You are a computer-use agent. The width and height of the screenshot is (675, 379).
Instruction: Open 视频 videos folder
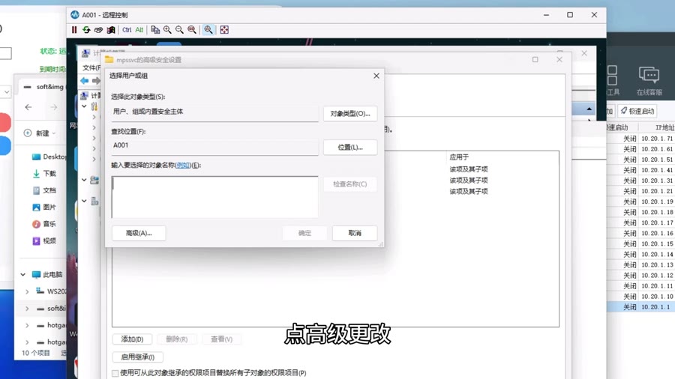coord(44,240)
